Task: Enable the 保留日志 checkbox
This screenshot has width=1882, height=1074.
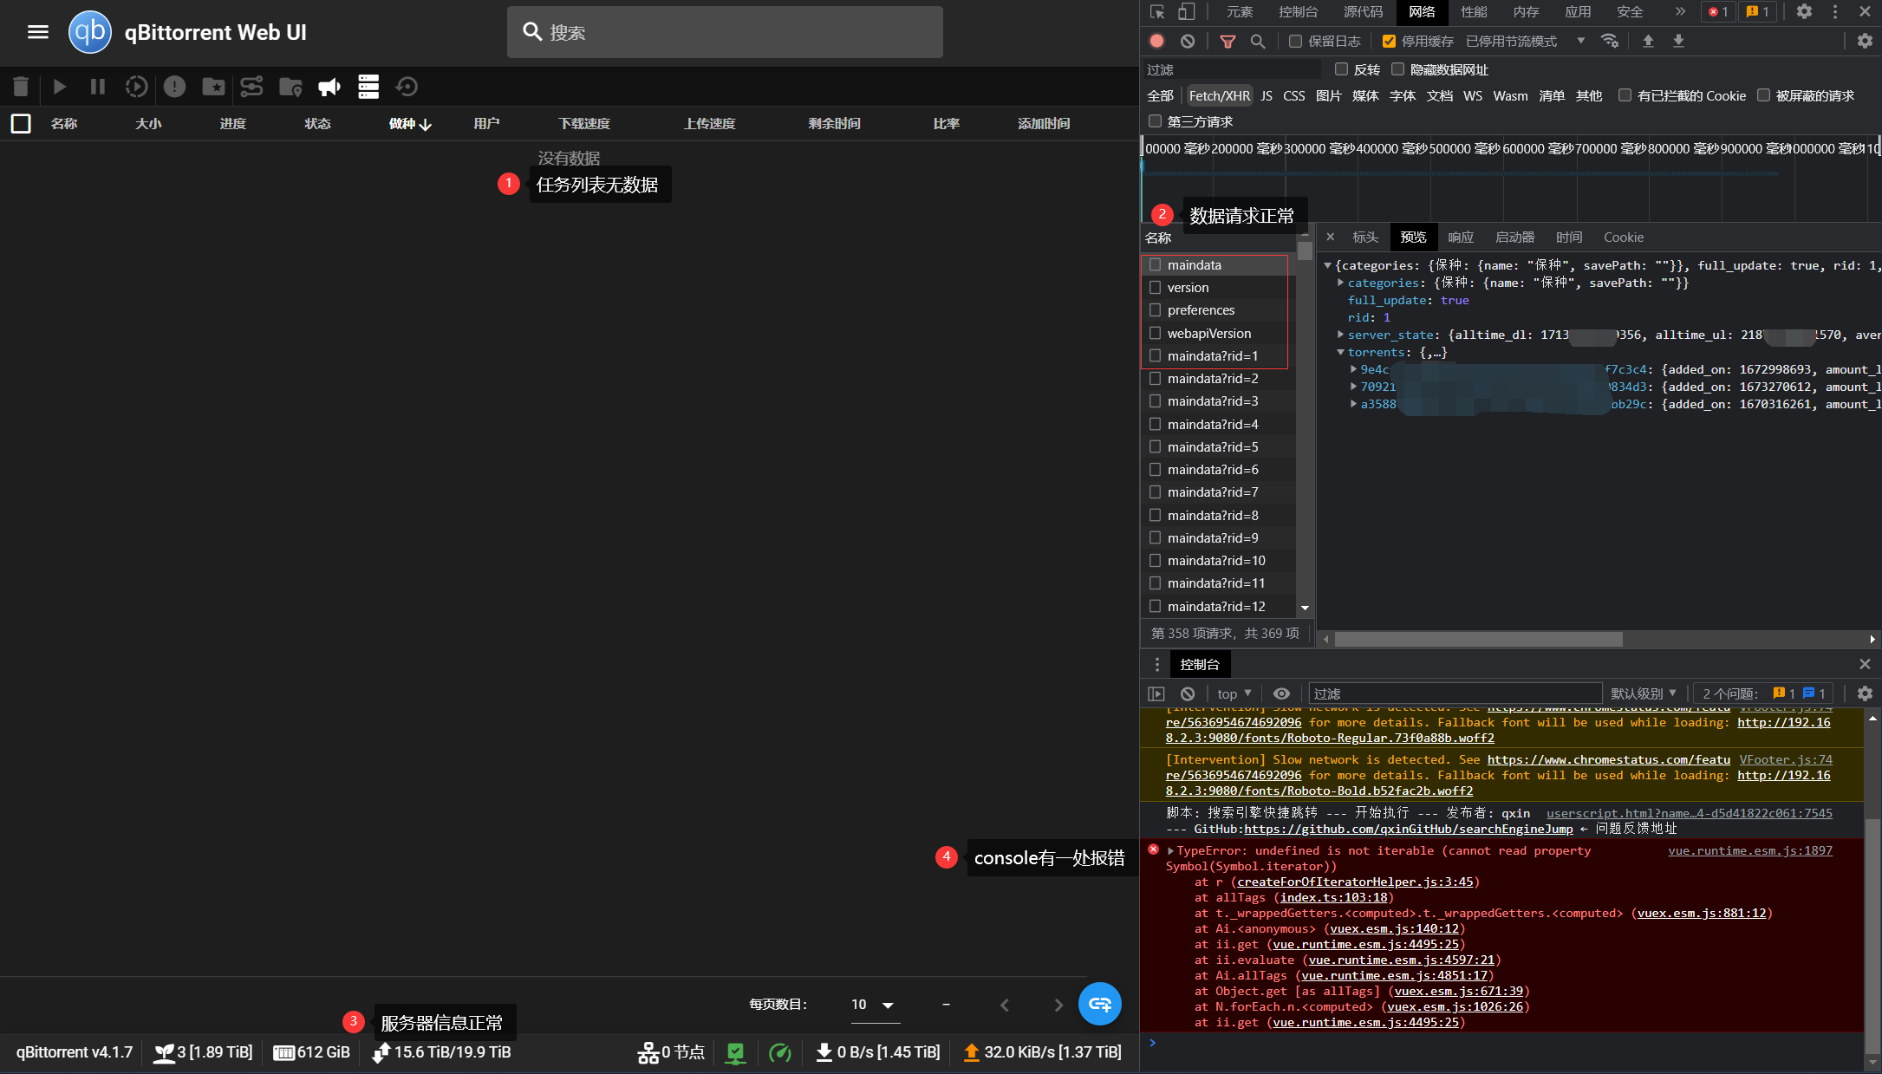Action: 1295,41
